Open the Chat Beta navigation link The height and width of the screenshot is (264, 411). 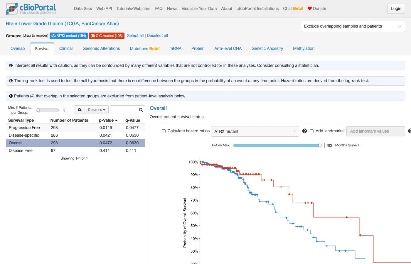pos(293,9)
